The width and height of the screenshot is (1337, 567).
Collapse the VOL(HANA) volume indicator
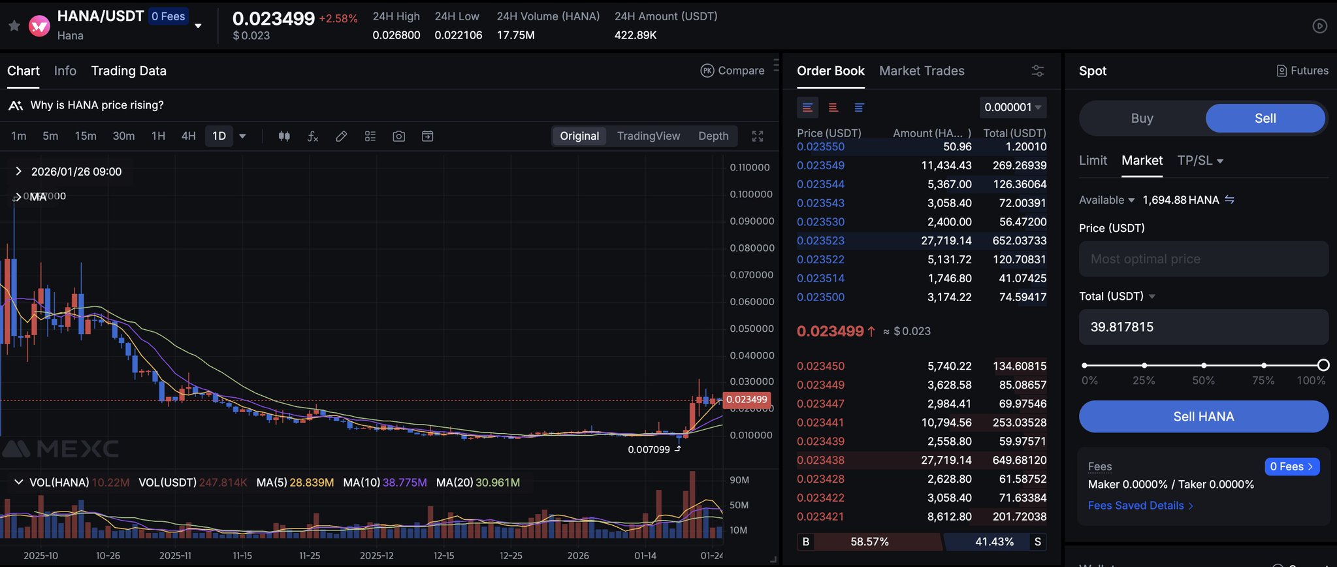(18, 482)
